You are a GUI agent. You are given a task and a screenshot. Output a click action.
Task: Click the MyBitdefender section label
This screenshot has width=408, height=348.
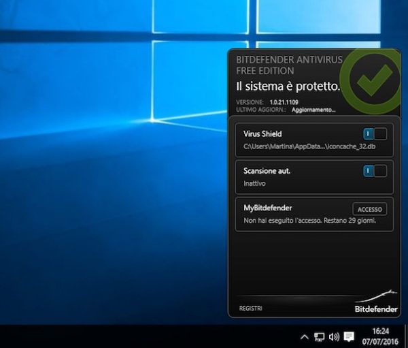[x=267, y=208]
